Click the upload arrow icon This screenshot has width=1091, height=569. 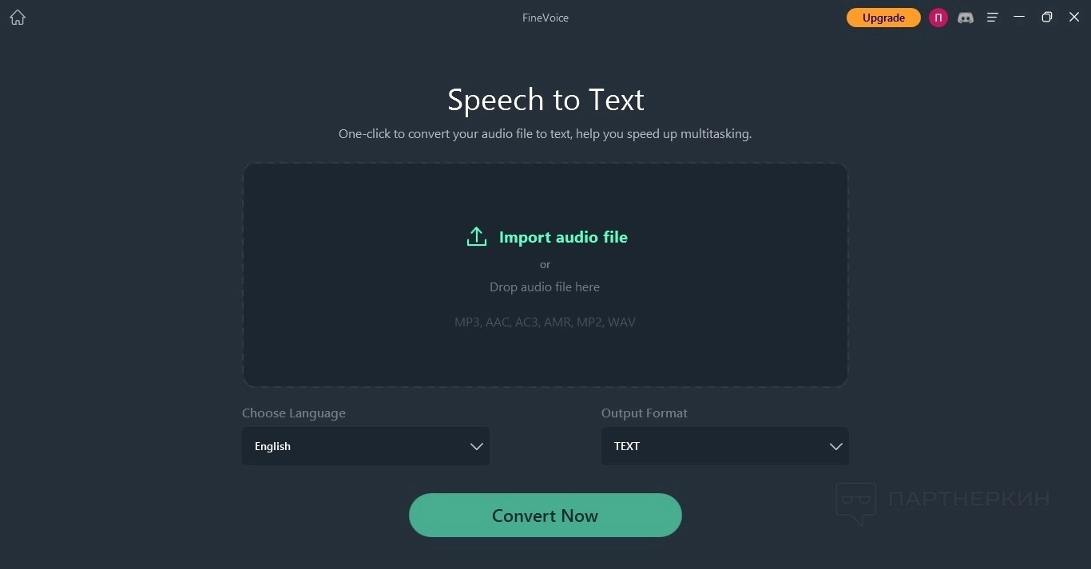click(x=477, y=237)
